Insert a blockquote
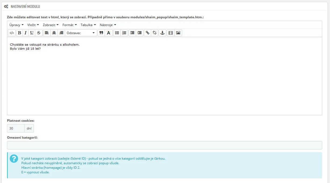The width and height of the screenshot is (330, 183). (x=101, y=33)
